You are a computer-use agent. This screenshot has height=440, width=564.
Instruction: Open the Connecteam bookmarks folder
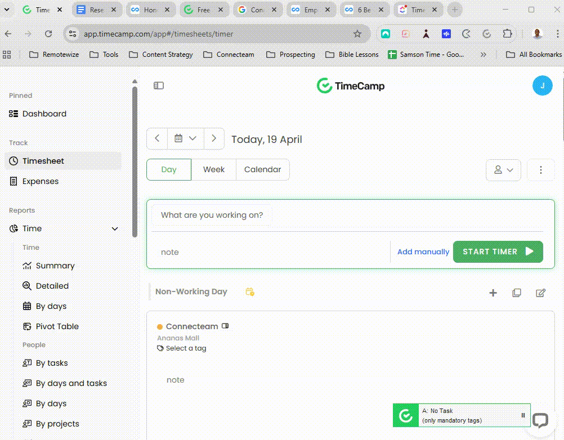coord(229,54)
